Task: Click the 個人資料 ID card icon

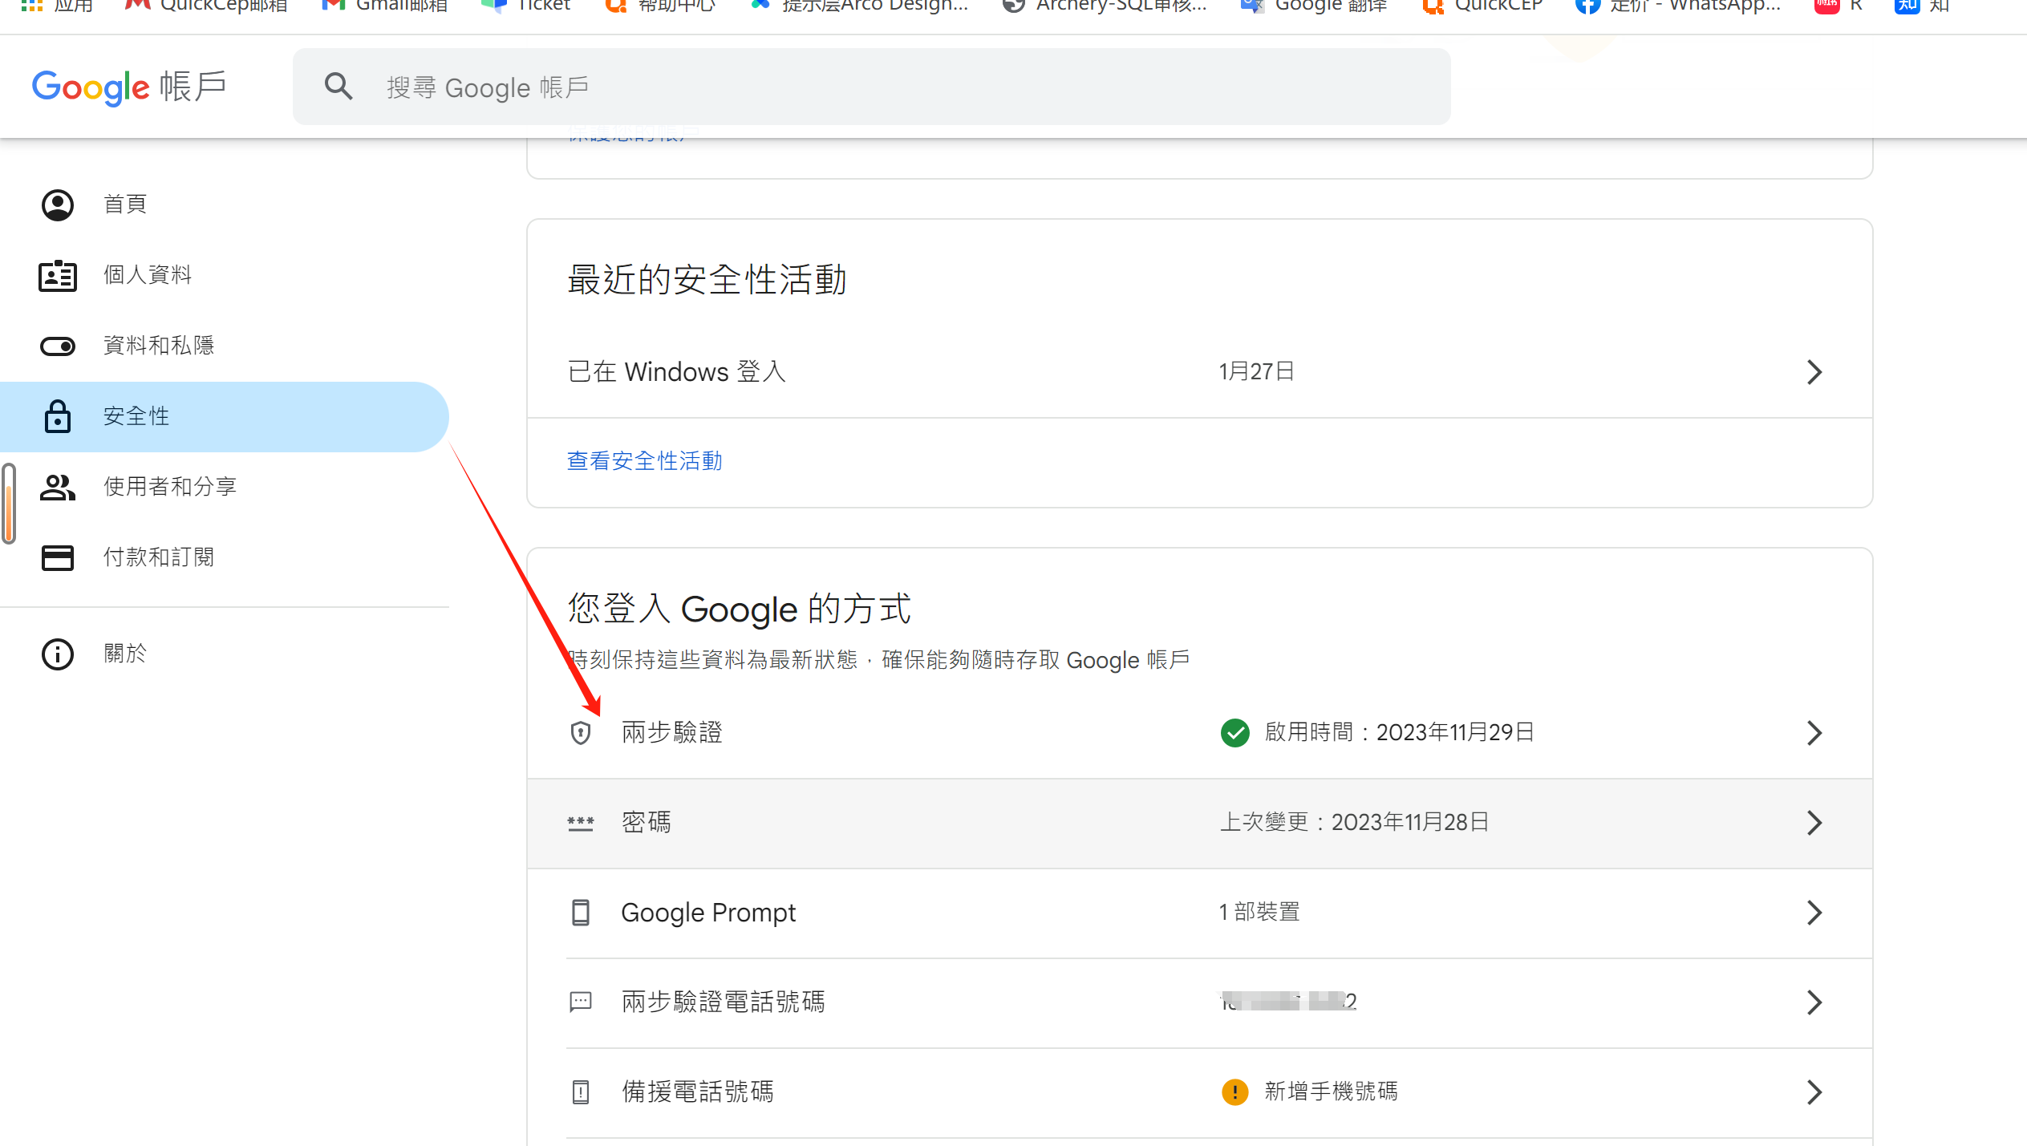Action: coord(58,276)
